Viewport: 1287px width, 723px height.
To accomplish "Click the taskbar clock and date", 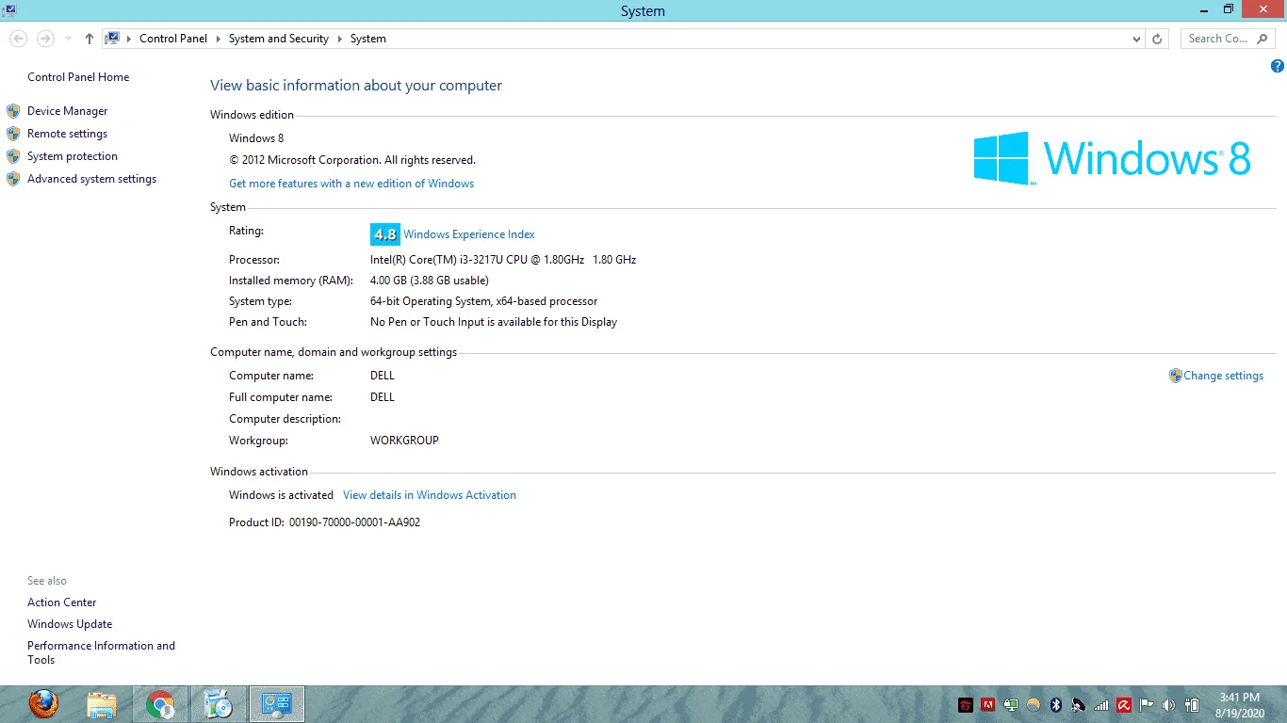I will [1240, 705].
